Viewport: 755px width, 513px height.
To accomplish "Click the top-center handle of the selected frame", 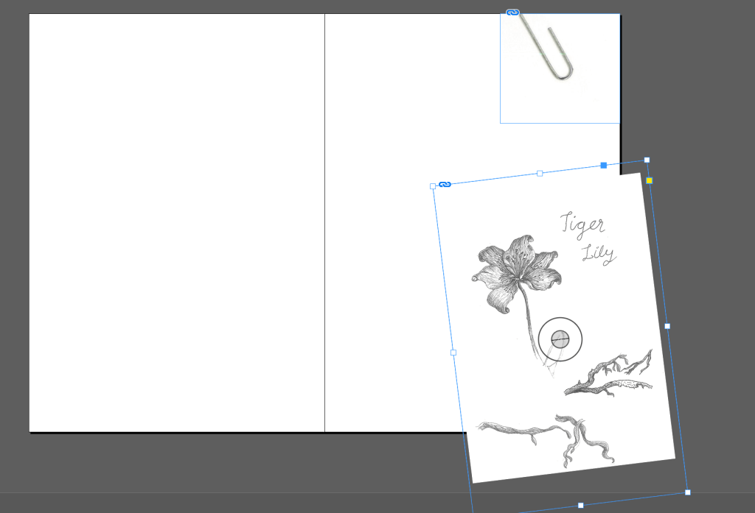I will [540, 173].
